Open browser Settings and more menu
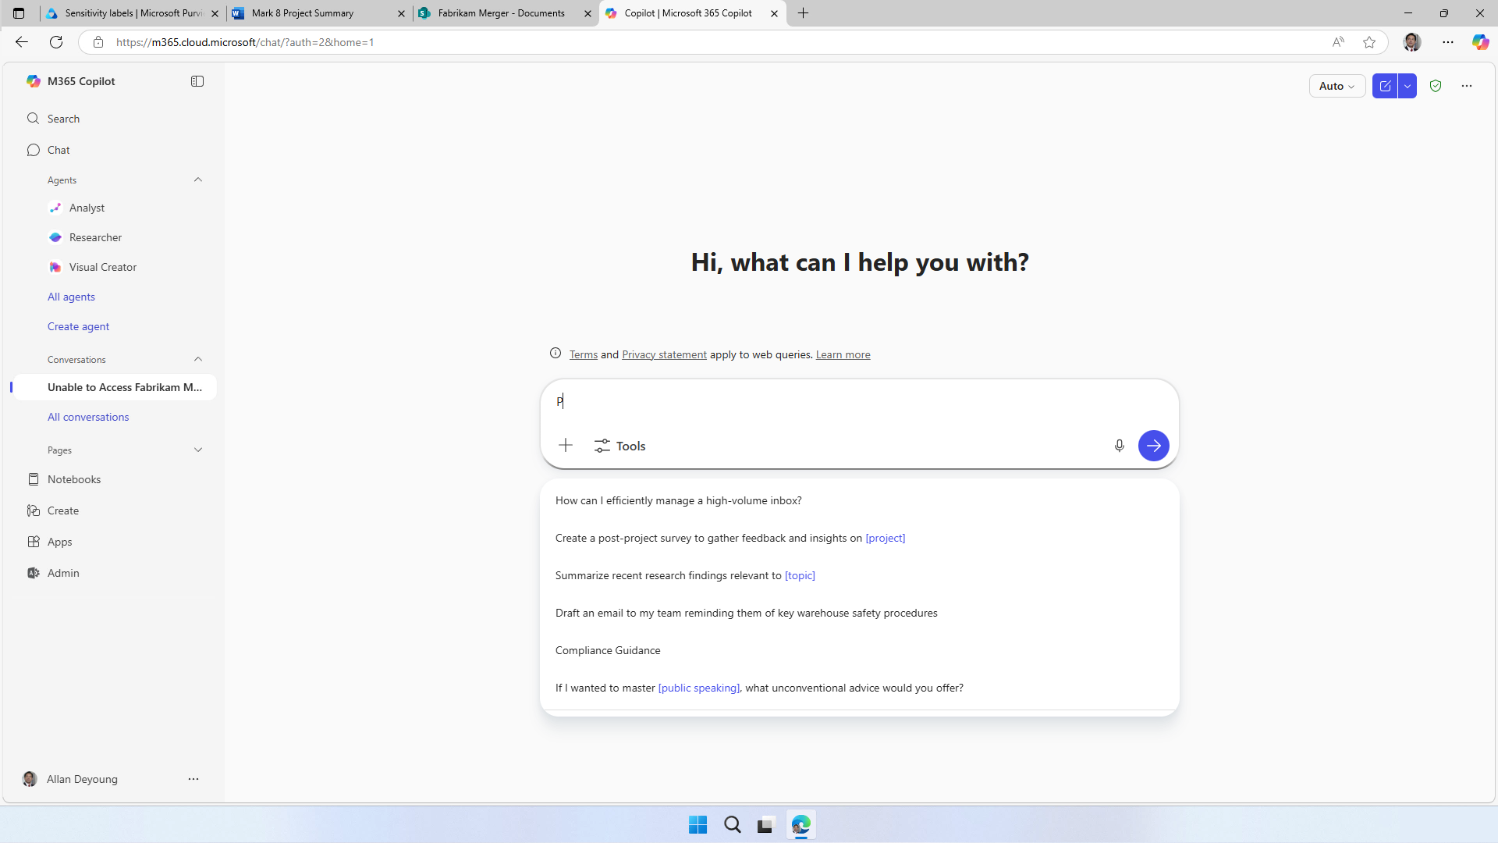Image resolution: width=1498 pixels, height=843 pixels. coord(1448,42)
